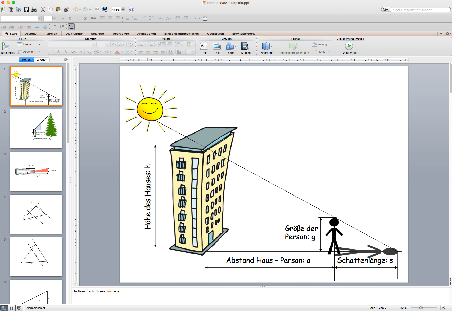Create a new presentation from the toolbar
Viewport: 452px width, 311px height.
pos(3,10)
